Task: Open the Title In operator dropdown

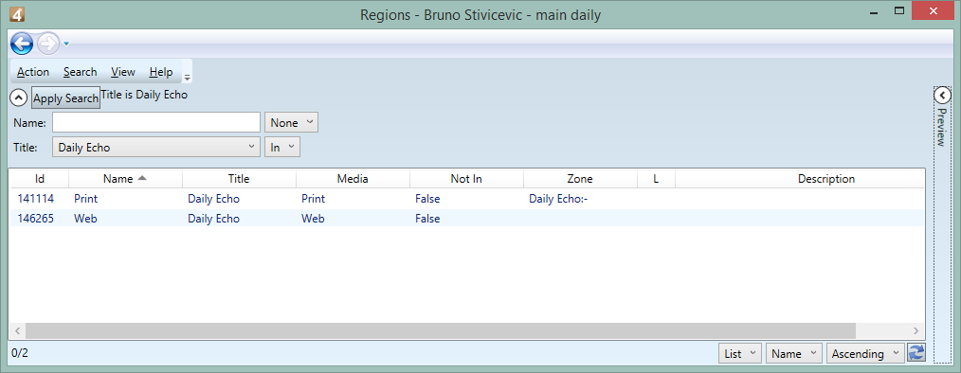Action: pos(281,147)
